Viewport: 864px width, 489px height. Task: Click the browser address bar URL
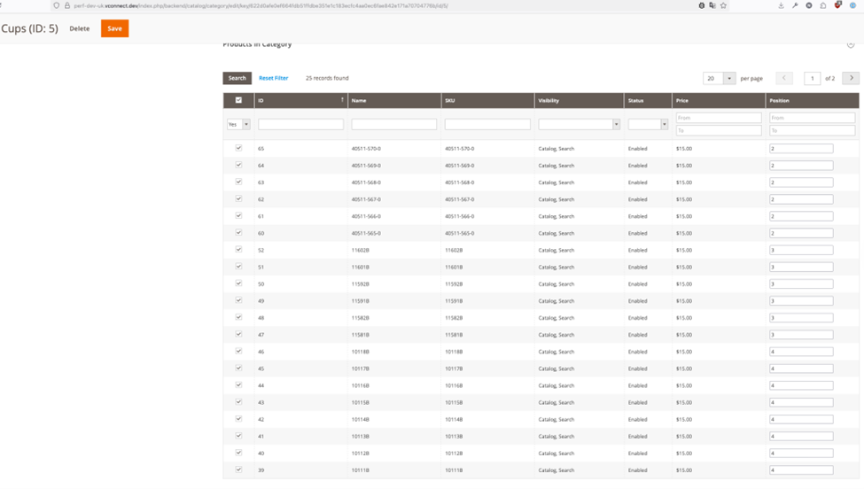pyautogui.click(x=260, y=5)
